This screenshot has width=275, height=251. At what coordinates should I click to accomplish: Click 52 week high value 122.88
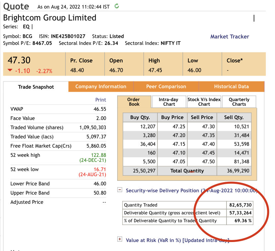(99, 155)
